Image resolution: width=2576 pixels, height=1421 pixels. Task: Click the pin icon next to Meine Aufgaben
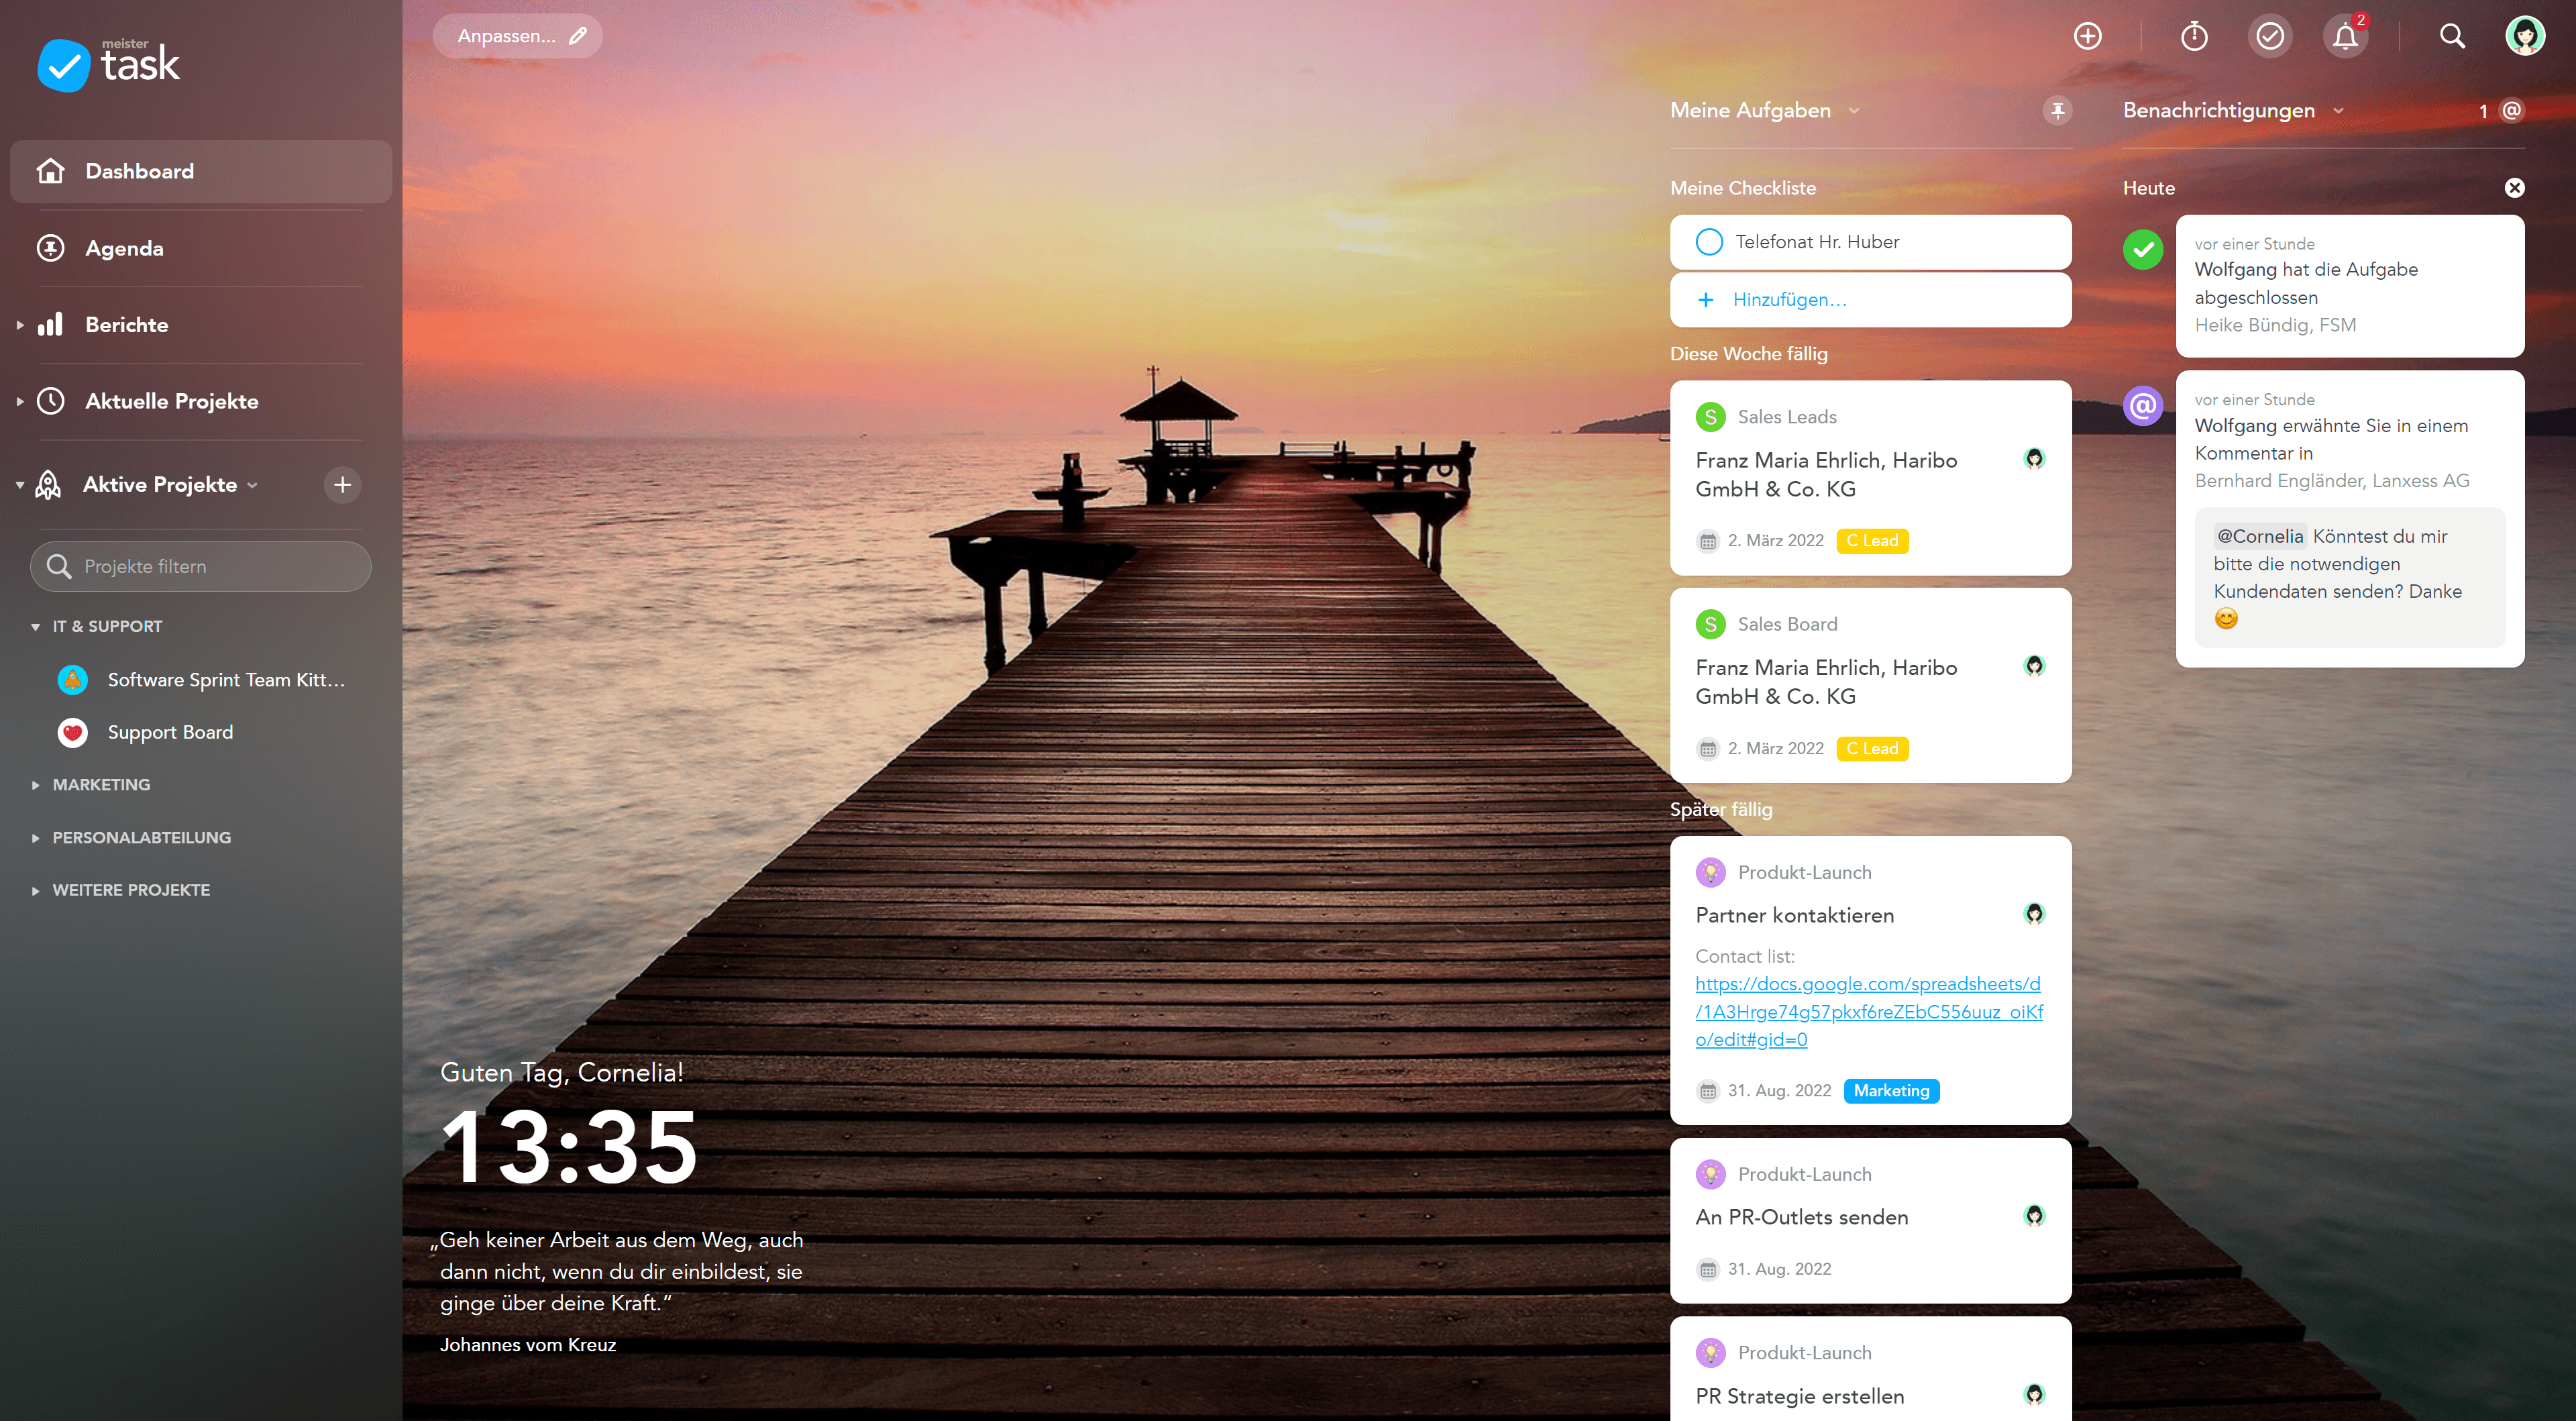(x=2057, y=110)
